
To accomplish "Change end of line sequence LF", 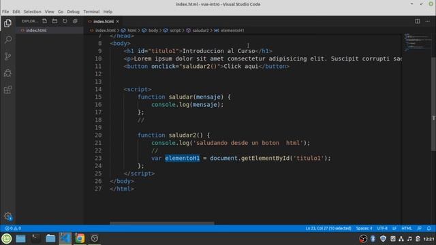I will point(394,229).
